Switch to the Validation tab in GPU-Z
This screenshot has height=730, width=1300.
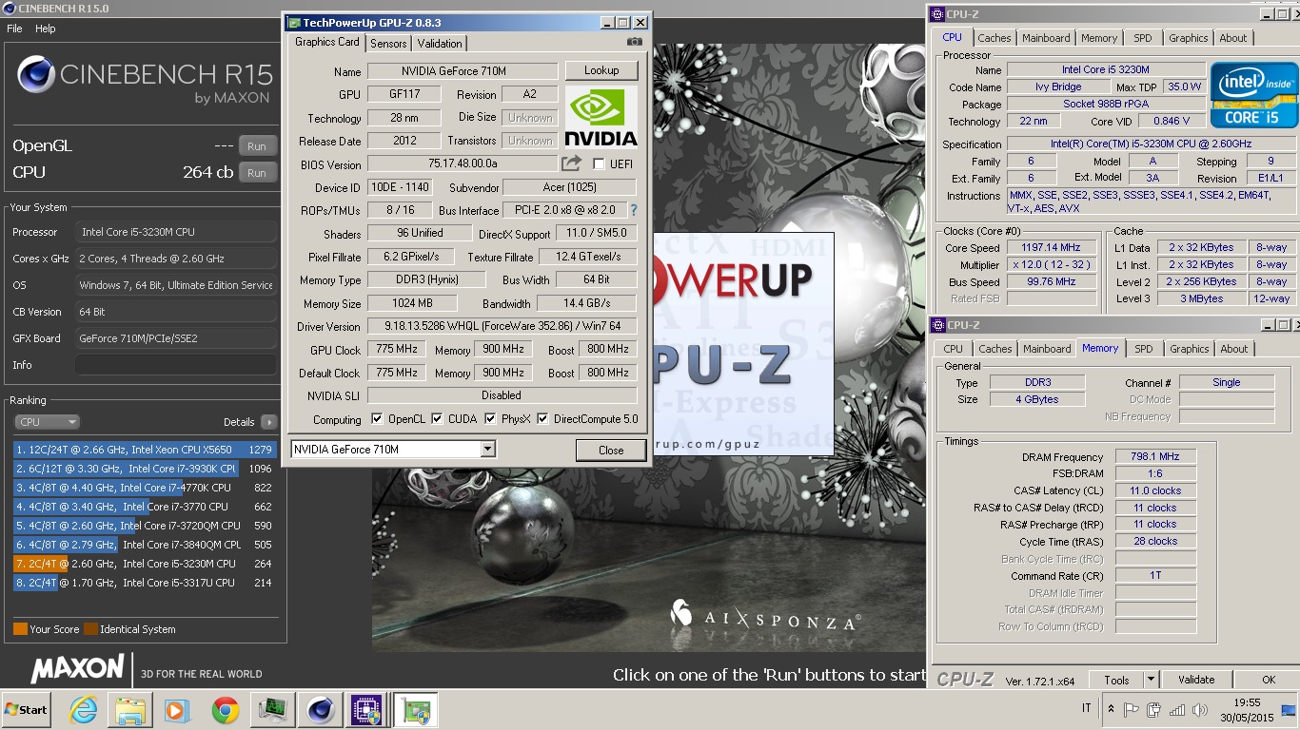coord(440,44)
